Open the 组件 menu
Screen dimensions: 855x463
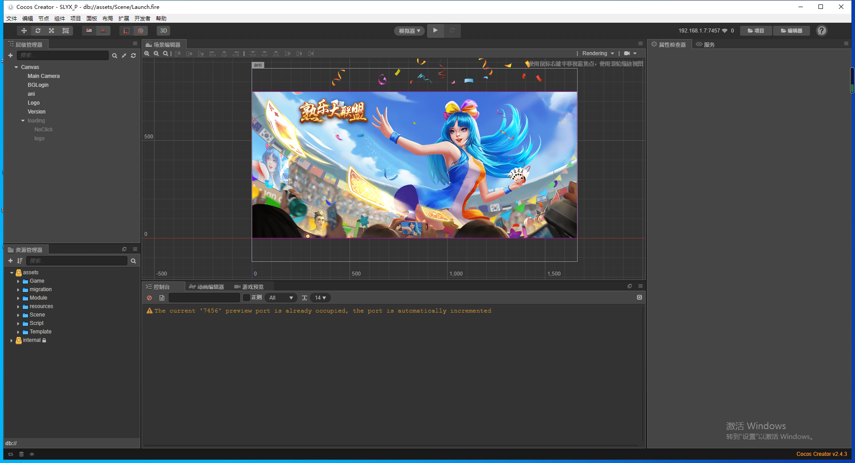pos(60,19)
